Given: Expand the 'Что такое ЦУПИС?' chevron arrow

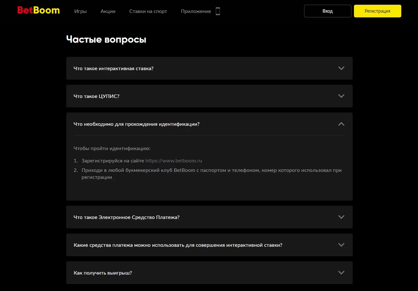Looking at the screenshot, I should click(x=341, y=96).
